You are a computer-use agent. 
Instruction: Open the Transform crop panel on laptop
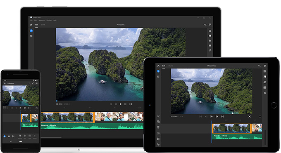coord(210,50)
